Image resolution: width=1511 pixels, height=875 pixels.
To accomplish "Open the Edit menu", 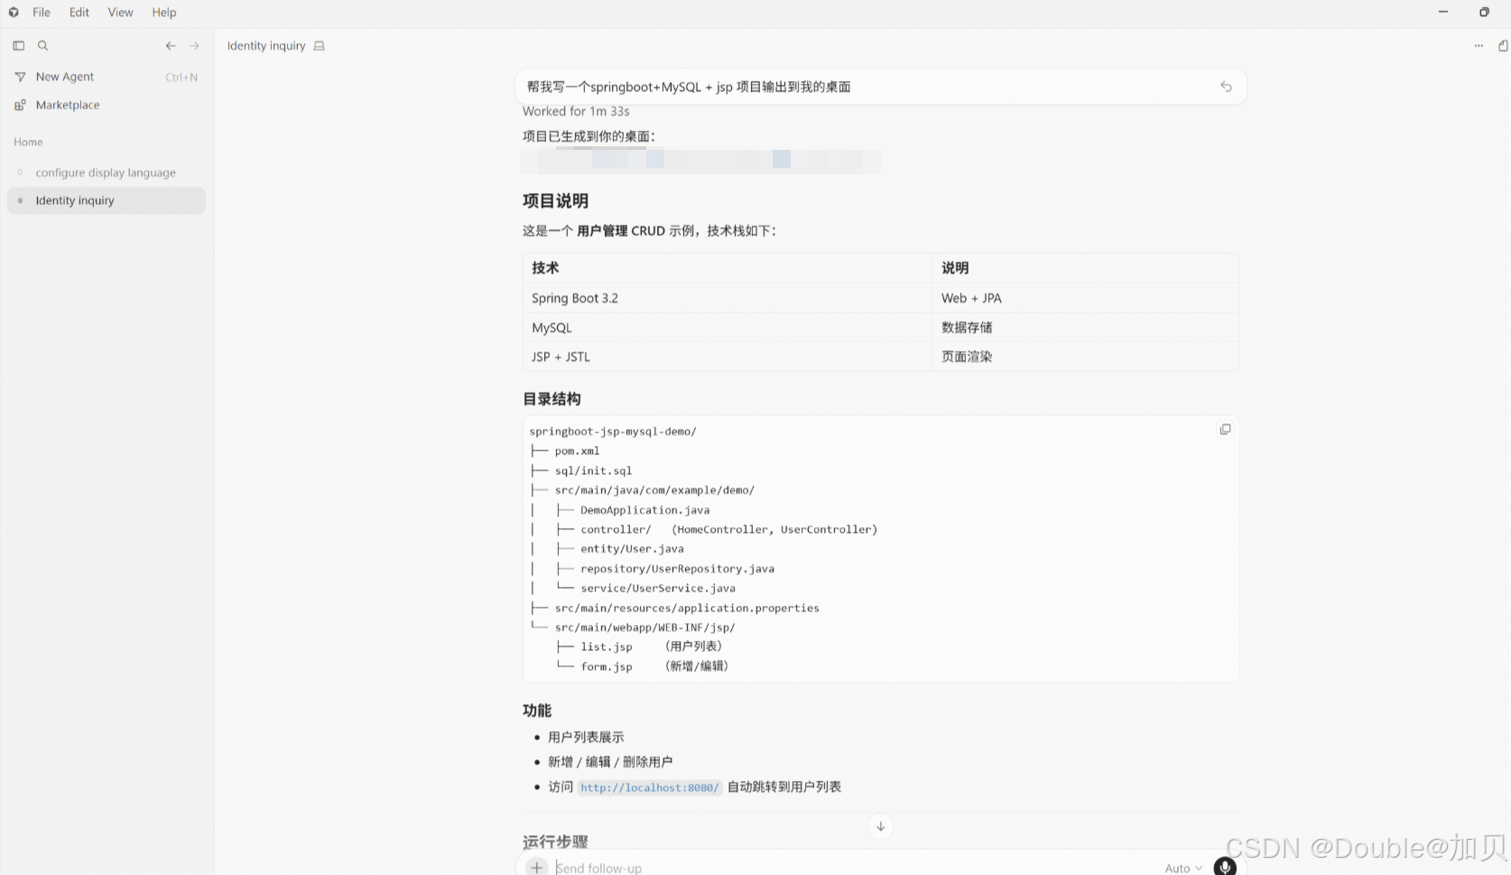I will click(x=79, y=13).
